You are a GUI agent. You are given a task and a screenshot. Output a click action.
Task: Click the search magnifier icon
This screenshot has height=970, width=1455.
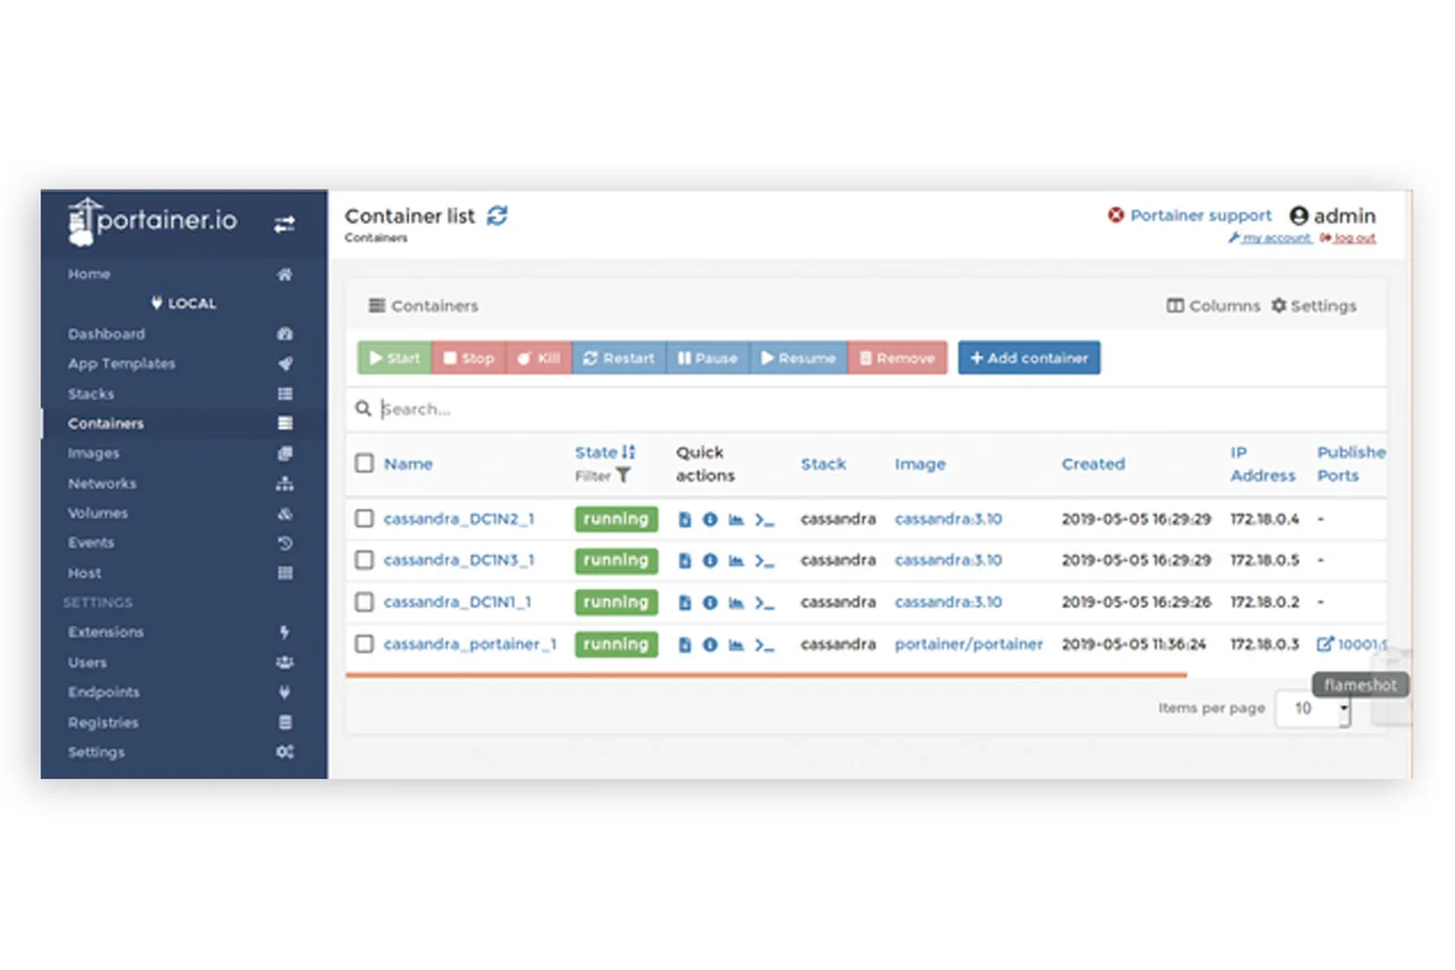pyautogui.click(x=363, y=408)
